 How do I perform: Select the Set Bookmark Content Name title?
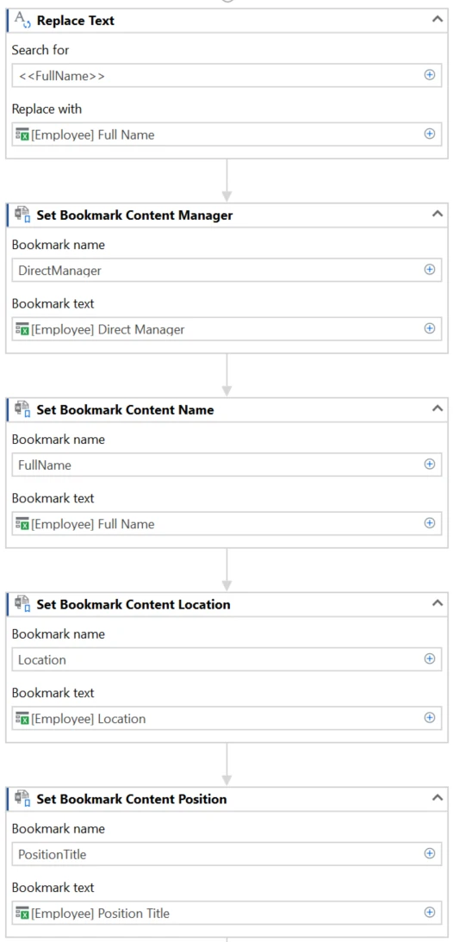point(125,409)
